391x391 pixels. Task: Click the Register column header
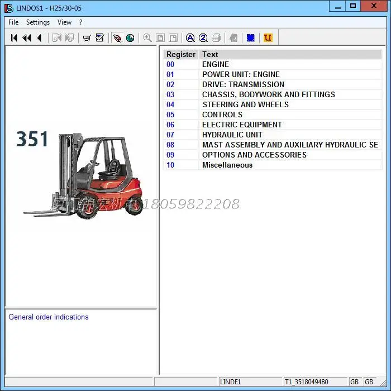point(181,54)
